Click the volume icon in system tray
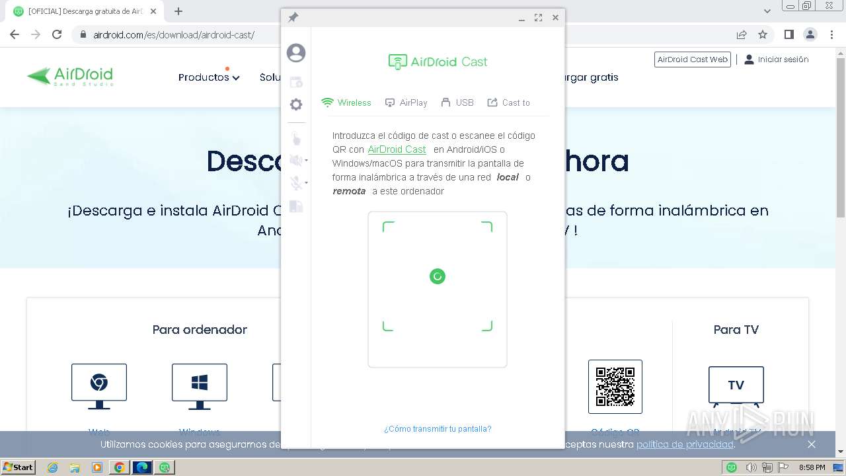 [x=751, y=467]
